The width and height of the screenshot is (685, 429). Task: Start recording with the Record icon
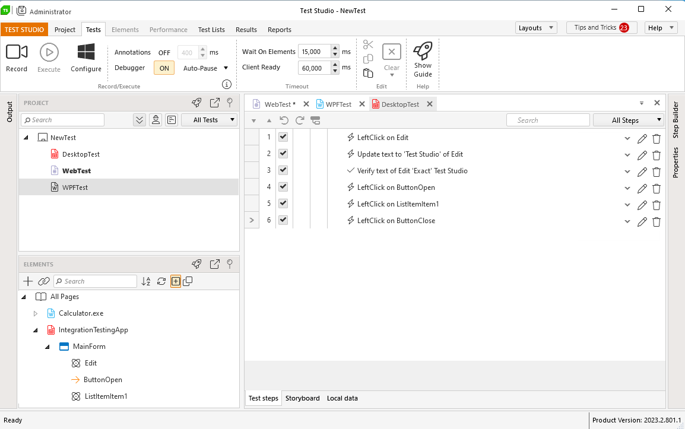tap(17, 52)
